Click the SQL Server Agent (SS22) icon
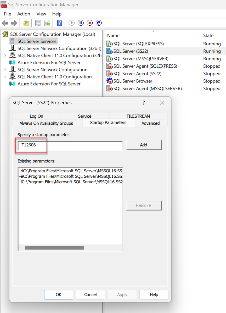The width and height of the screenshot is (226, 313). (109, 73)
